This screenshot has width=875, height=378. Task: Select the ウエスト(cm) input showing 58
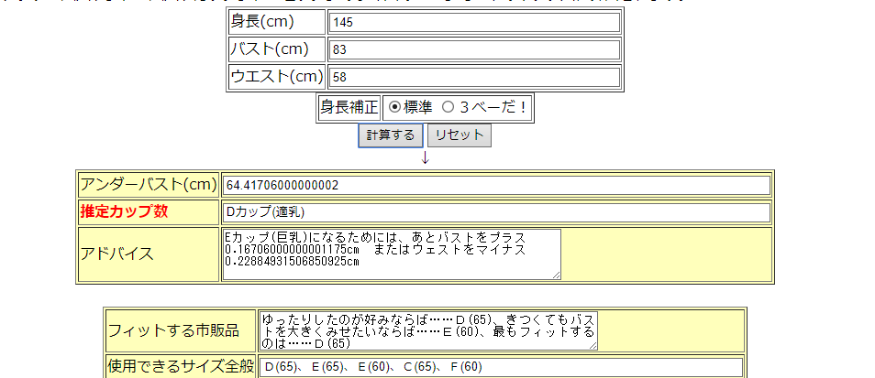coord(474,77)
